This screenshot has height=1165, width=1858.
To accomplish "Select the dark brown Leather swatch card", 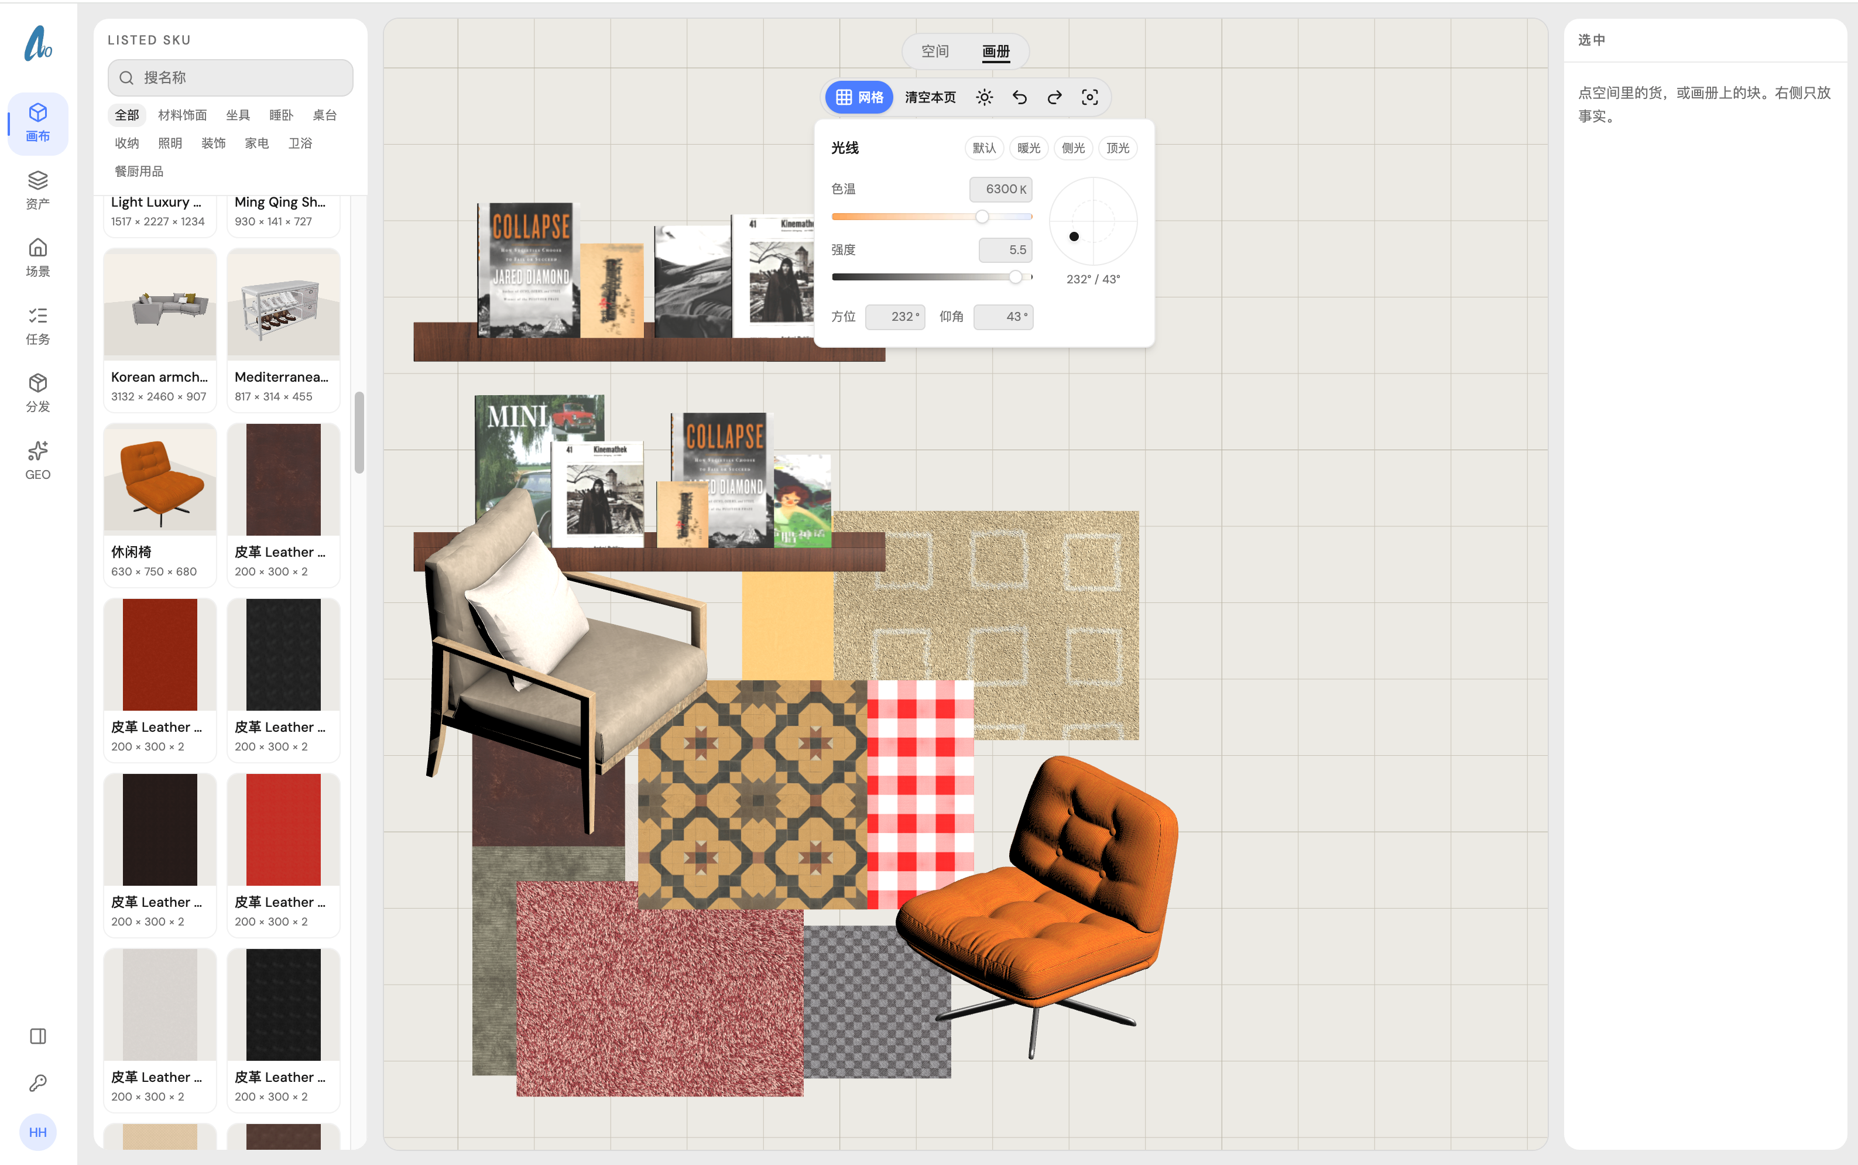I will [283, 505].
